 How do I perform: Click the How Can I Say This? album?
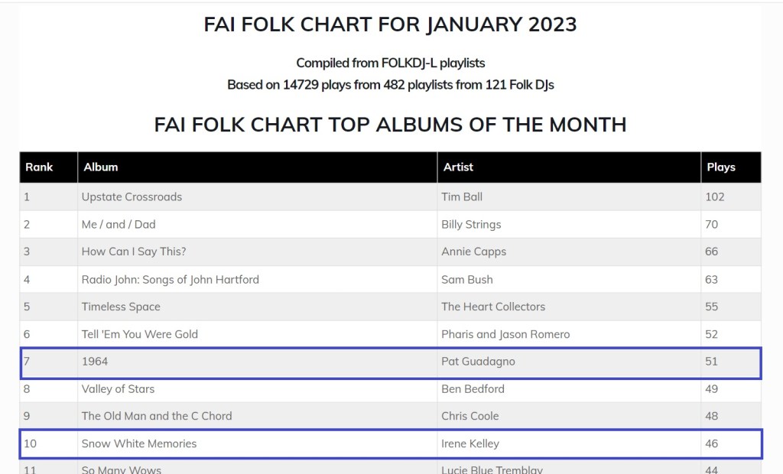coord(134,252)
